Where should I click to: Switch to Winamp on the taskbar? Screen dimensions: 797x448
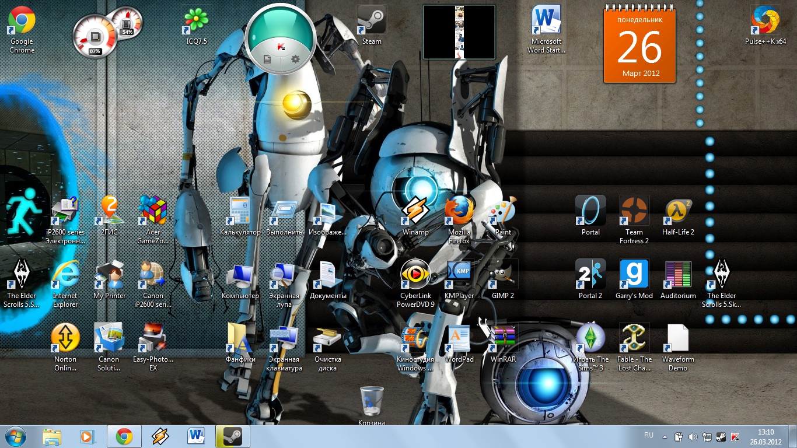[x=160, y=436]
